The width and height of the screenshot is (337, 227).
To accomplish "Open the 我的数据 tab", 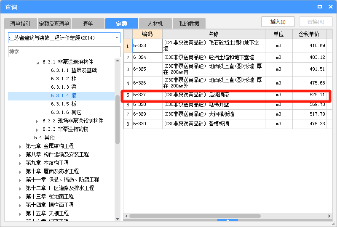I will click(189, 24).
